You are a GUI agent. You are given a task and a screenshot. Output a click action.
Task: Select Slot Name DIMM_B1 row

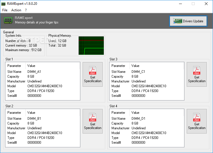42,119
